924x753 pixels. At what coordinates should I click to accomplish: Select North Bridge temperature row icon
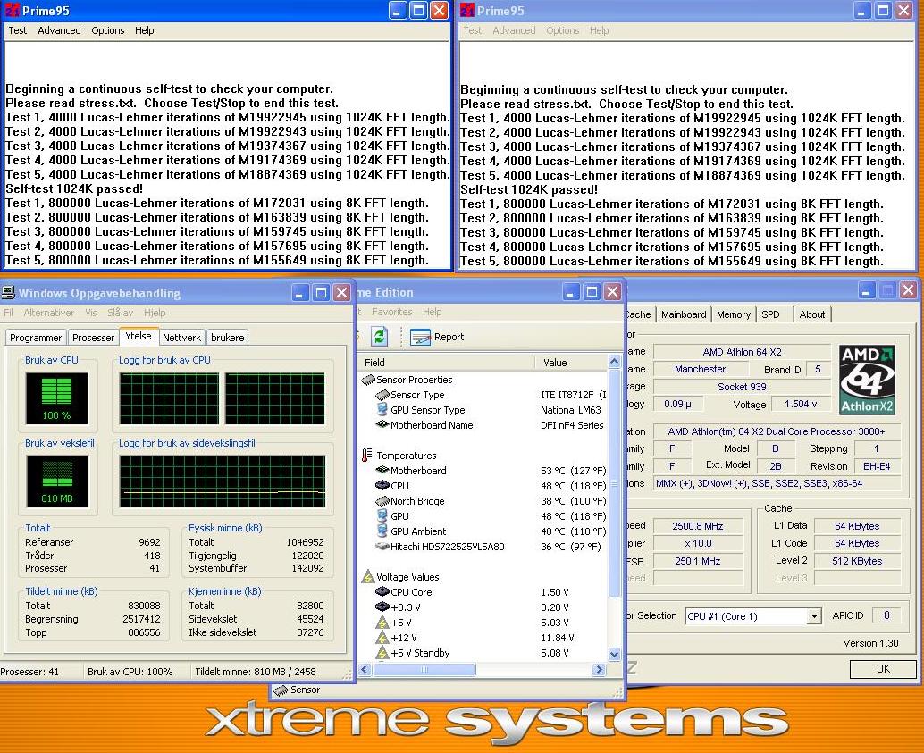point(382,501)
